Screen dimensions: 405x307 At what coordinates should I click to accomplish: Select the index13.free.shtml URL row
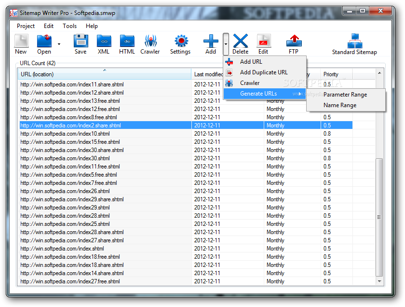coord(186,101)
